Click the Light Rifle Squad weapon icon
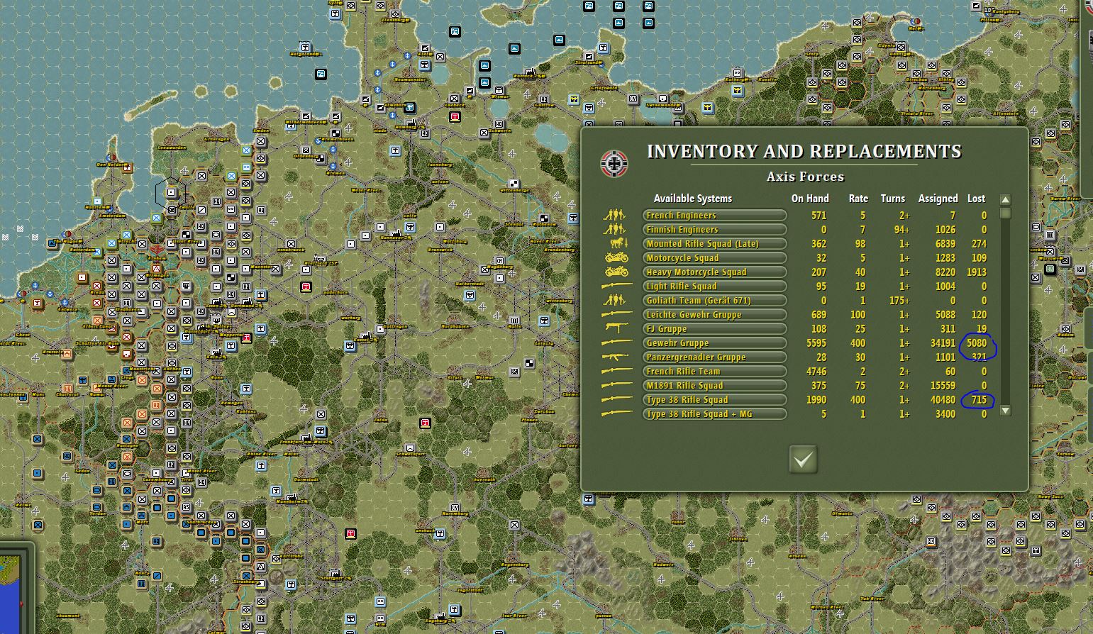The width and height of the screenshot is (1093, 634). 614,286
